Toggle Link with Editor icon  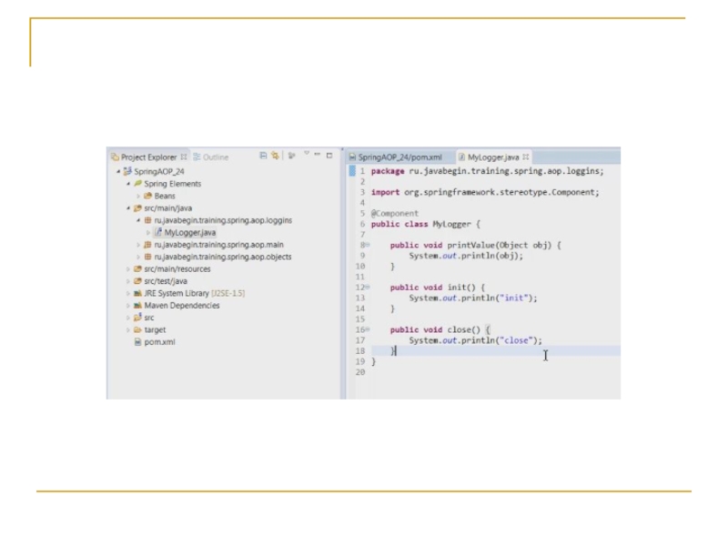coord(275,157)
